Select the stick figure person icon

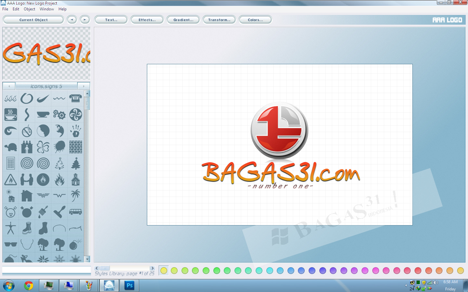(x=11, y=228)
